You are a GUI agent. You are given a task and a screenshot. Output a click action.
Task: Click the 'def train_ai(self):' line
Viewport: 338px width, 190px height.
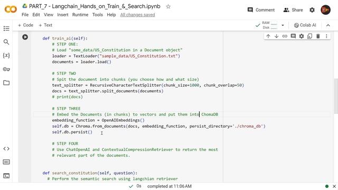tap(65, 39)
